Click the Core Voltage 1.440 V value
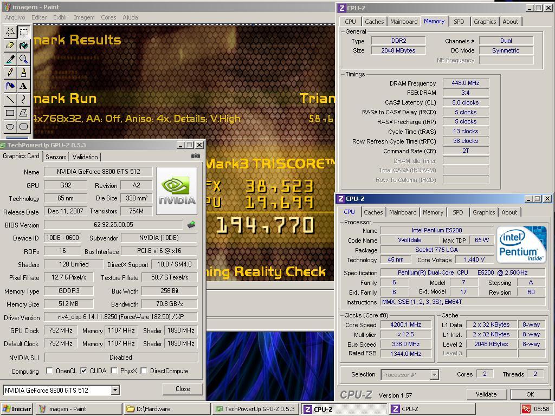555x416 pixels. 474,259
